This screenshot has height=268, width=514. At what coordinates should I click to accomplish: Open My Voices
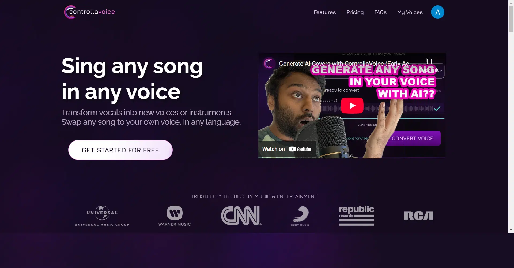[x=410, y=12]
